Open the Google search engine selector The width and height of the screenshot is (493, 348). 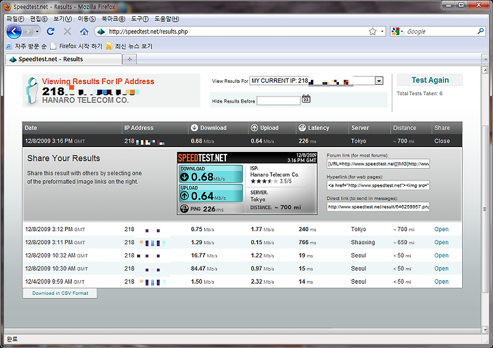(397, 31)
